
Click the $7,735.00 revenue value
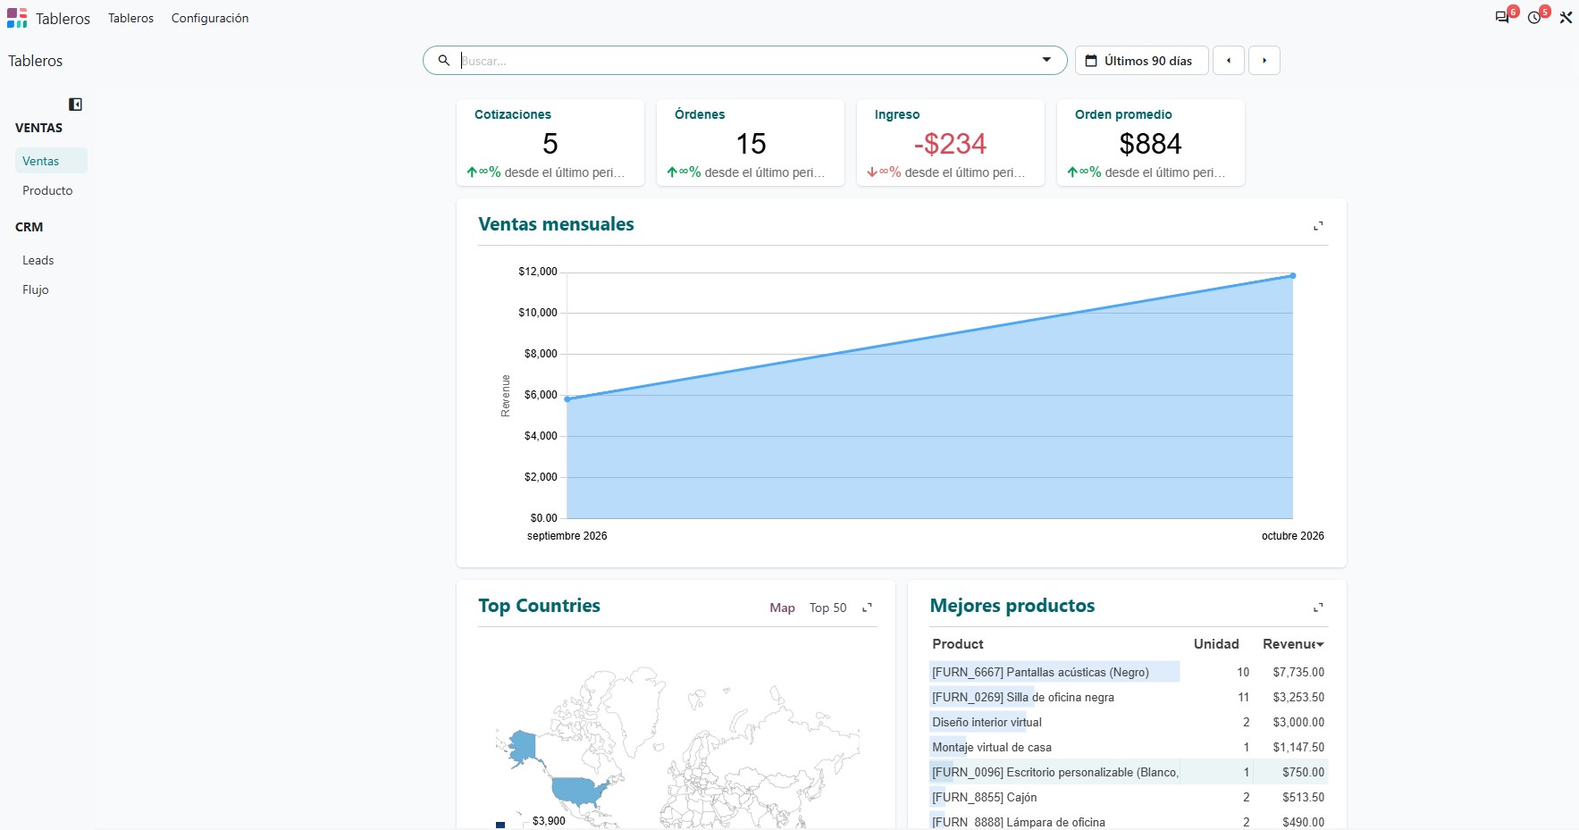click(1298, 672)
